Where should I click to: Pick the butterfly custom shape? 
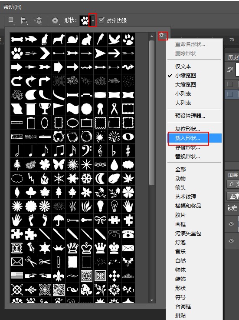59,164
